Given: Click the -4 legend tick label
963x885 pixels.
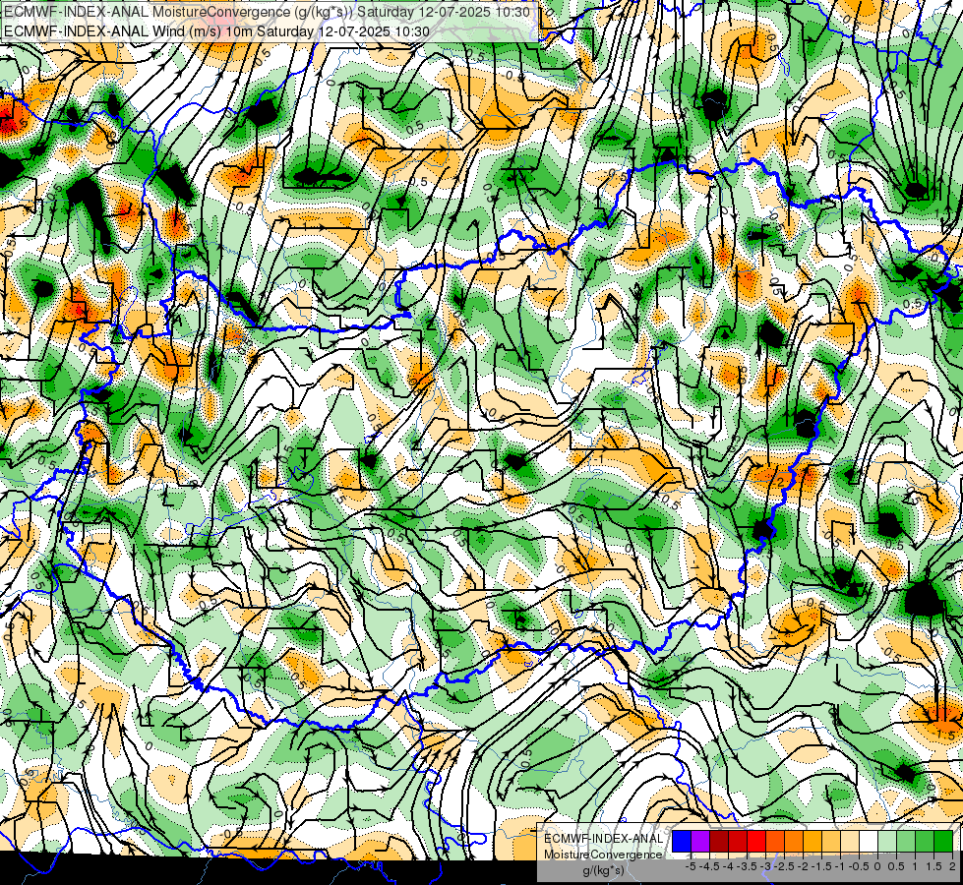Looking at the screenshot, I should pyautogui.click(x=728, y=866).
